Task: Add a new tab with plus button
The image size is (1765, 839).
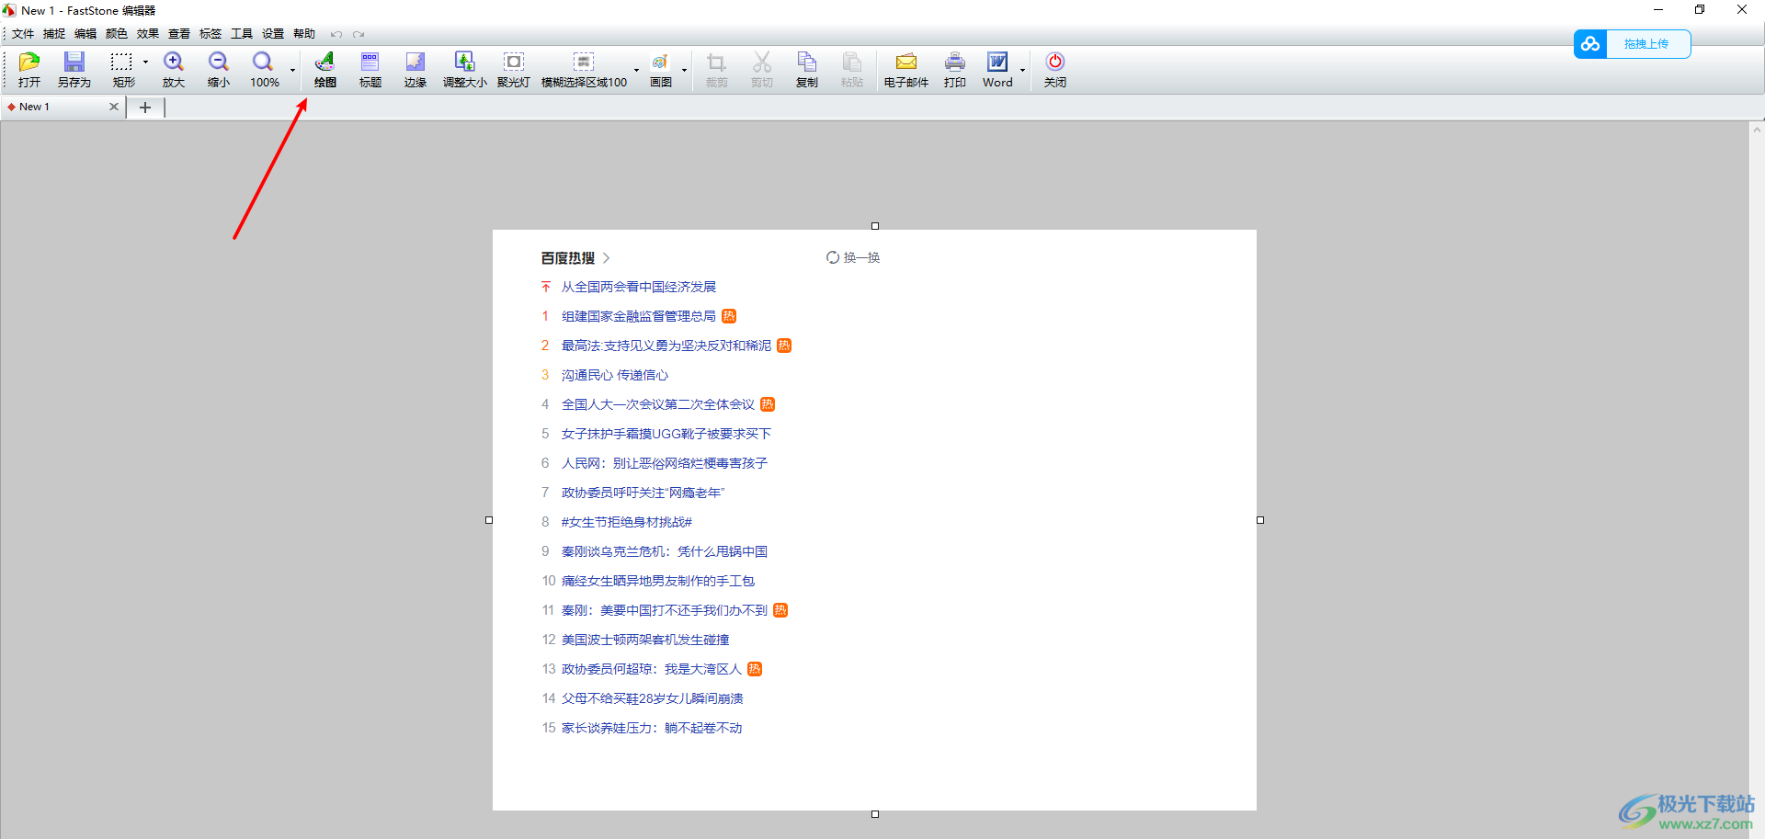Action: tap(144, 108)
